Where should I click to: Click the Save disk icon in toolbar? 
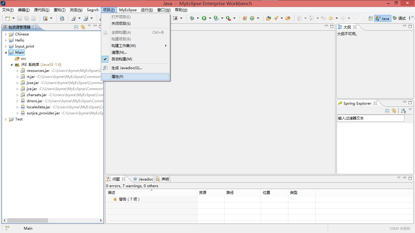click(x=19, y=18)
